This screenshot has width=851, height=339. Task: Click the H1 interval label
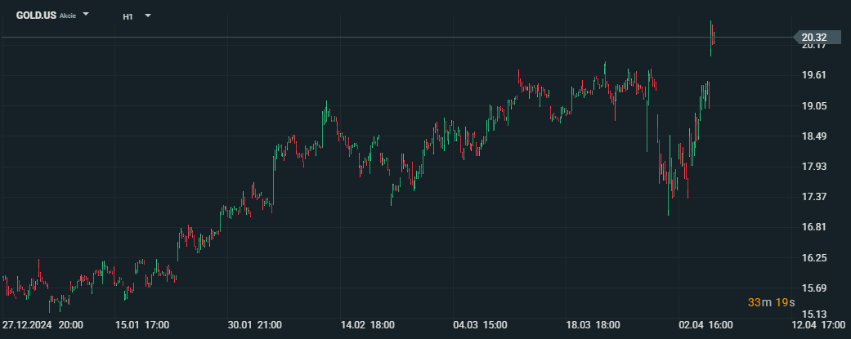(128, 17)
